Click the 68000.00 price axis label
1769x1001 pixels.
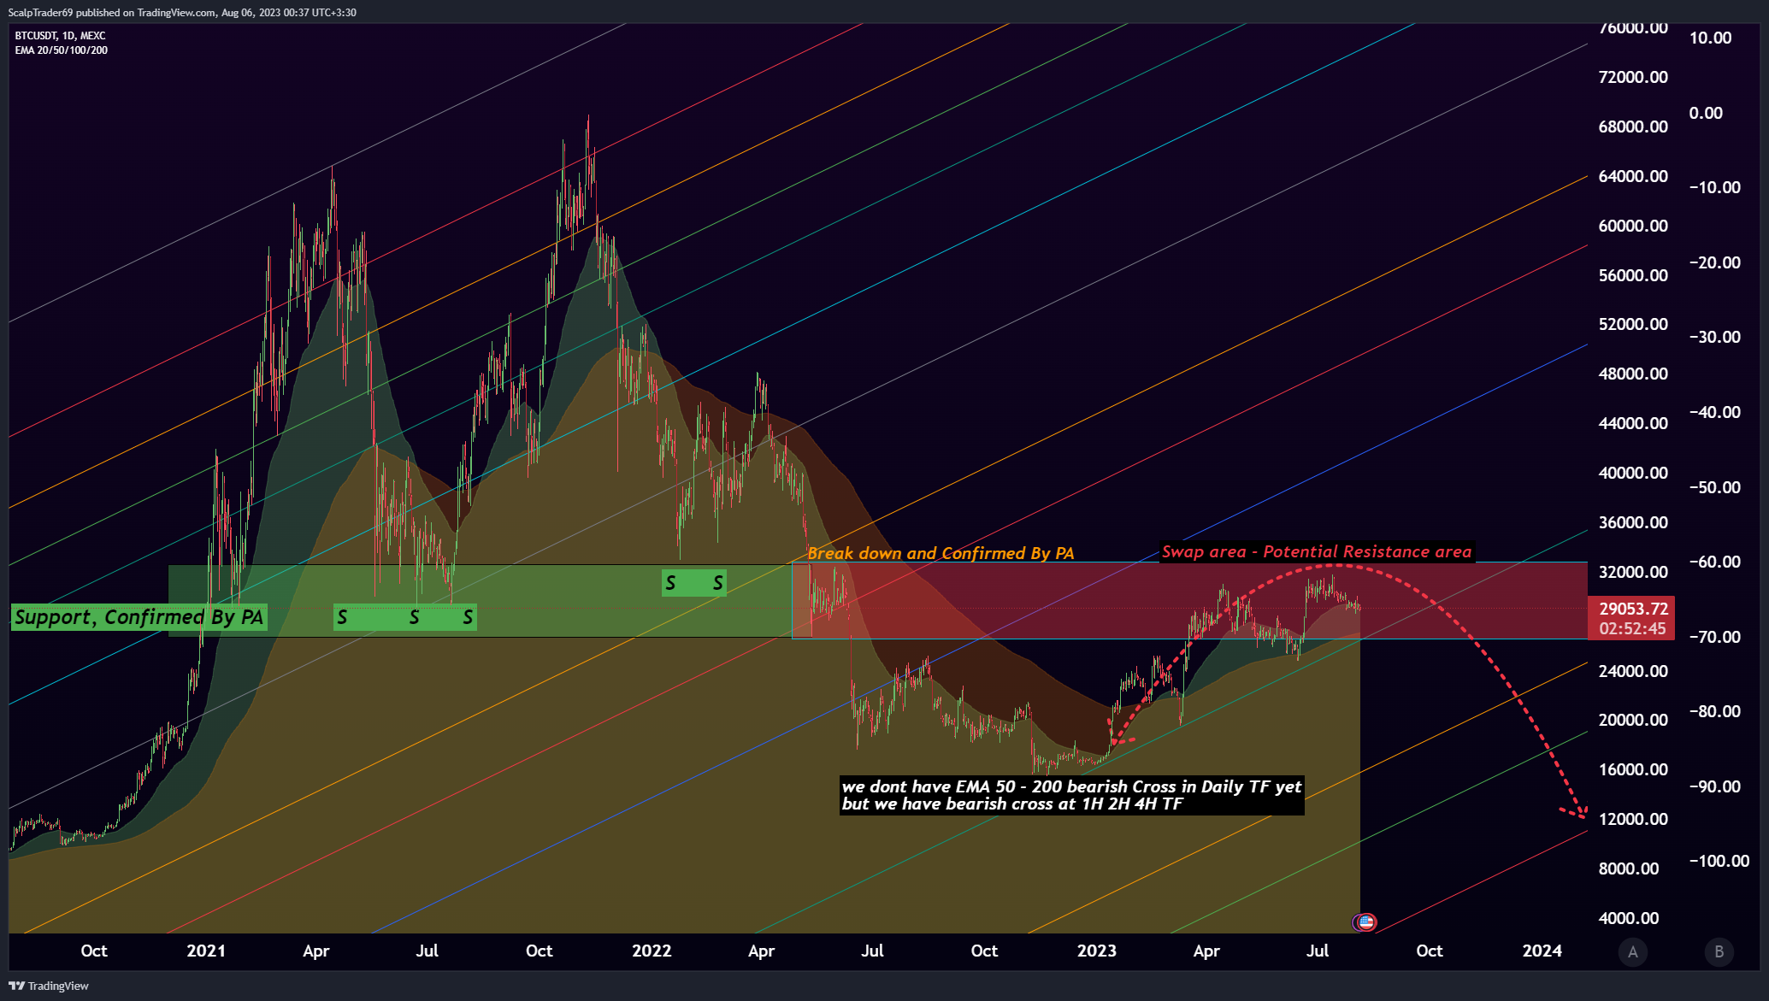1633,127
